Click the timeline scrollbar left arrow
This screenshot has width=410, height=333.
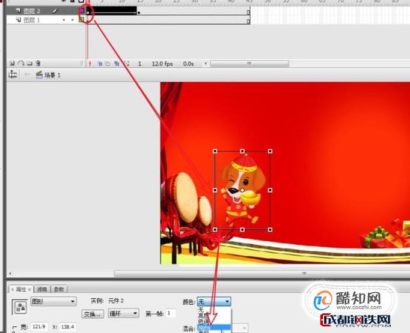pos(206,64)
